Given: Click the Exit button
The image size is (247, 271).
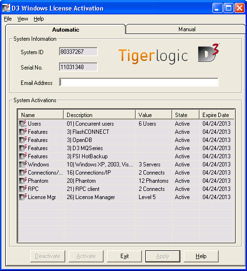Looking at the screenshot, I should 124,256.
